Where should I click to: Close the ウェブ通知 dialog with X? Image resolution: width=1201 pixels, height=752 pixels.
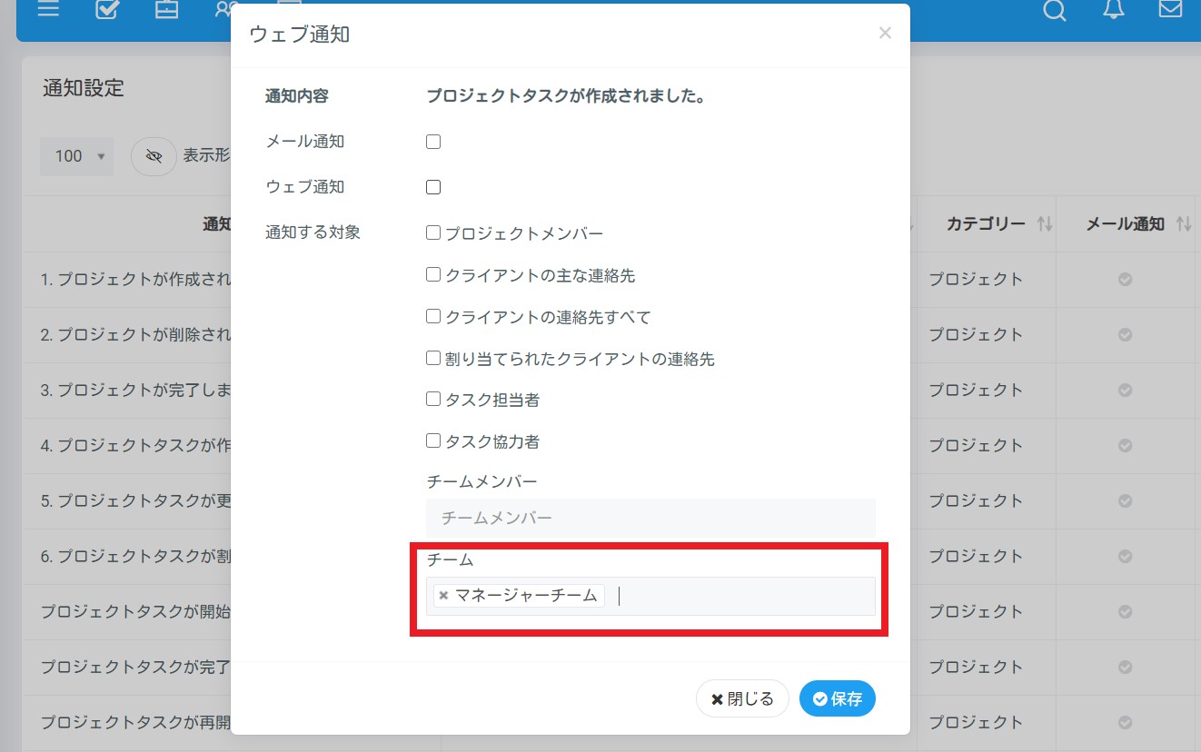coord(885,34)
